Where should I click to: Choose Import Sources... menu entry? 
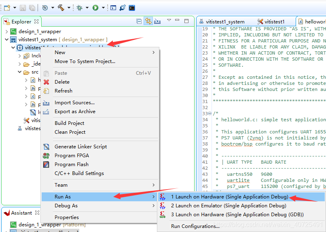(100, 103)
